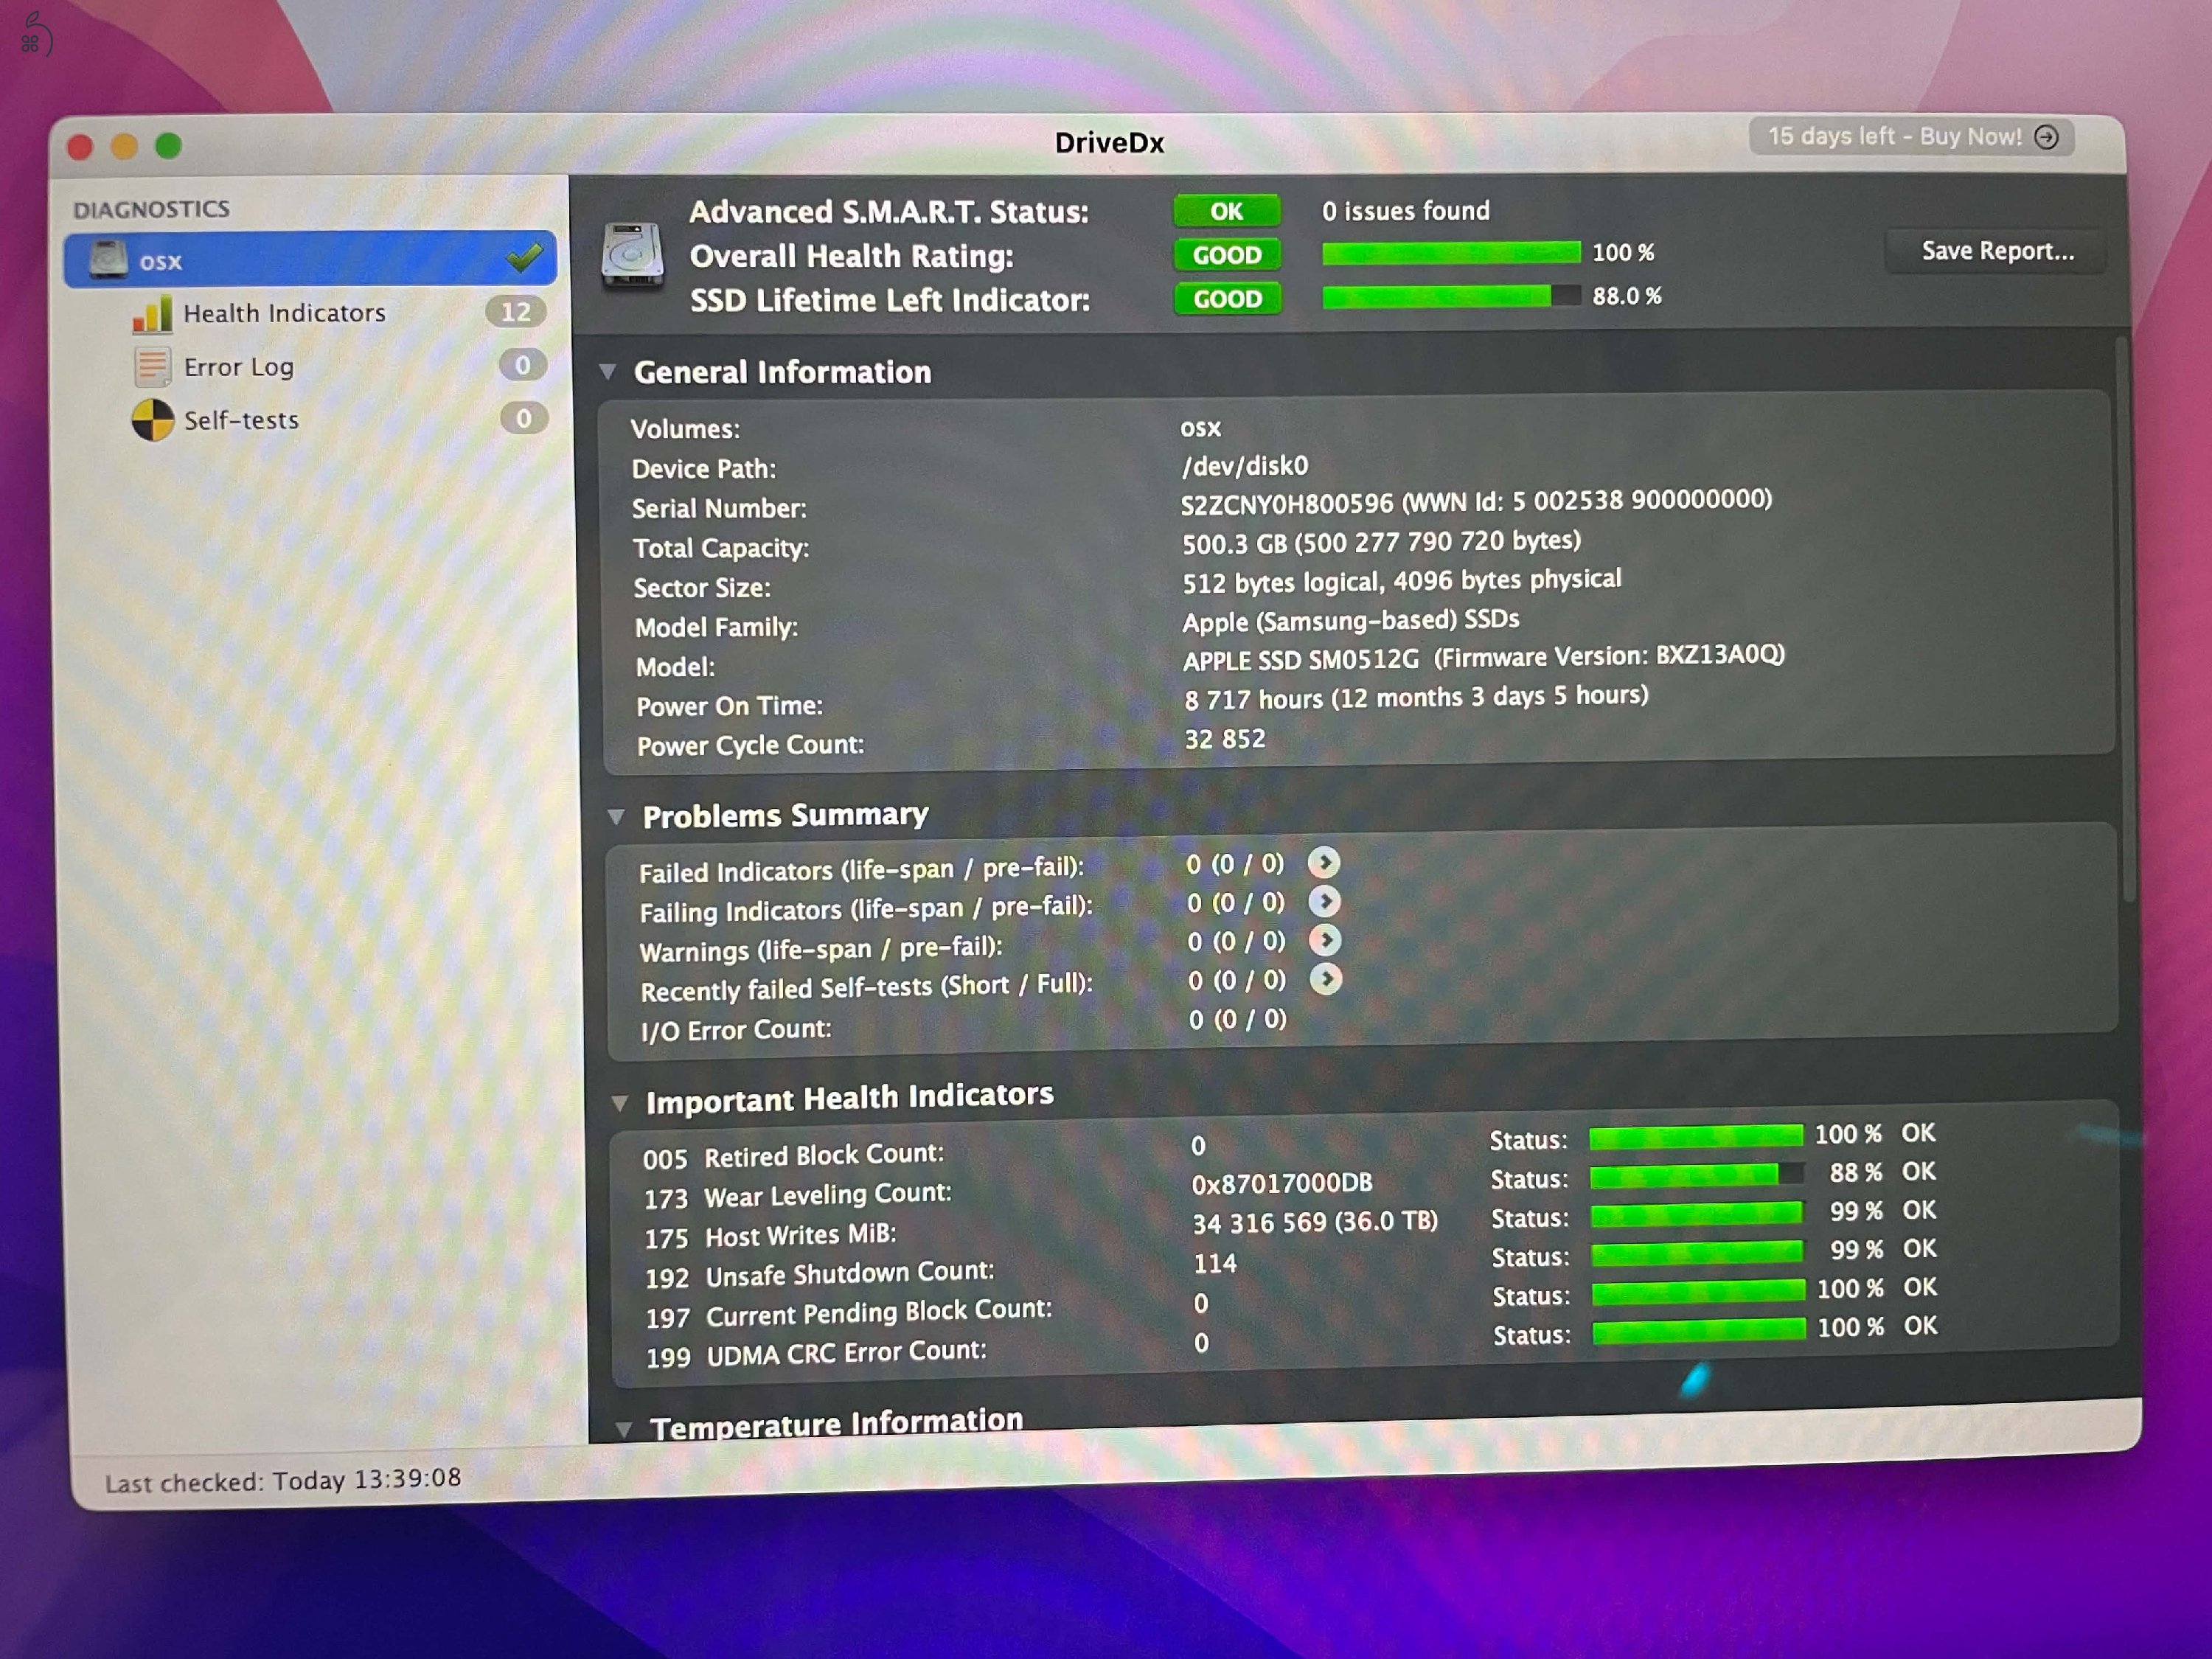
Task: Click the Self-tests crash-test icon
Action: tap(153, 420)
